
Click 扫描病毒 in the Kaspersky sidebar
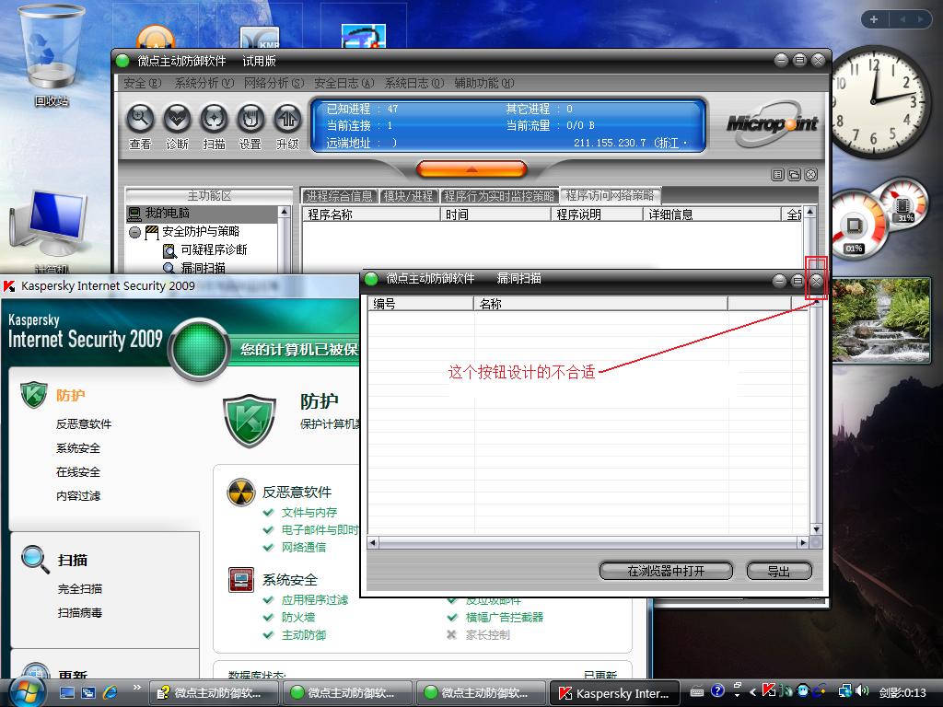[80, 612]
